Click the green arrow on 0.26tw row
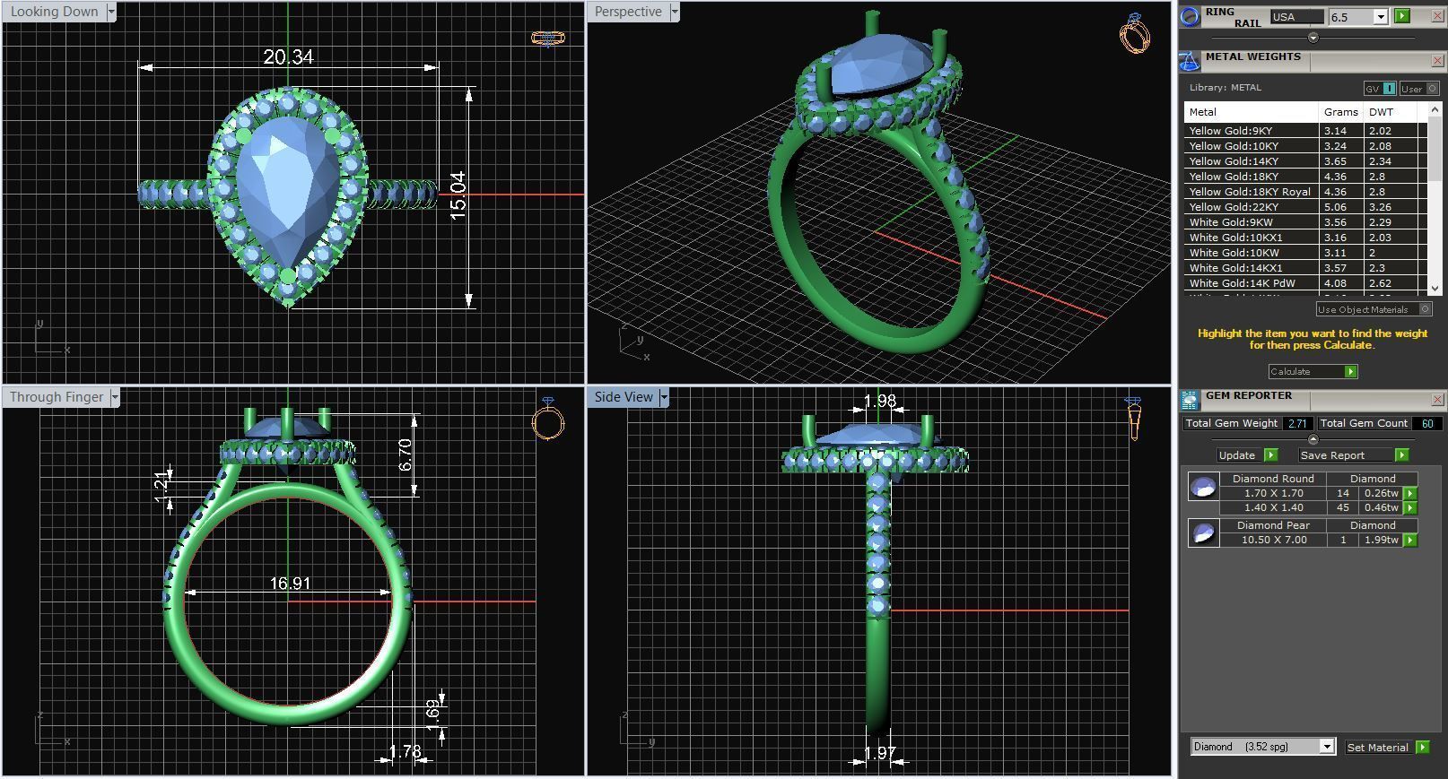This screenshot has width=1448, height=779. (1410, 494)
